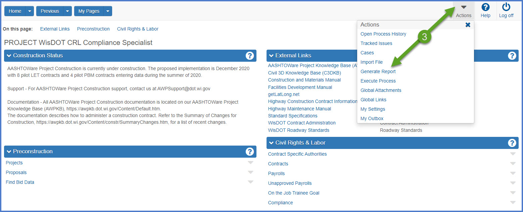Open My Outbox from Actions menu
523x212 pixels.
tap(372, 118)
